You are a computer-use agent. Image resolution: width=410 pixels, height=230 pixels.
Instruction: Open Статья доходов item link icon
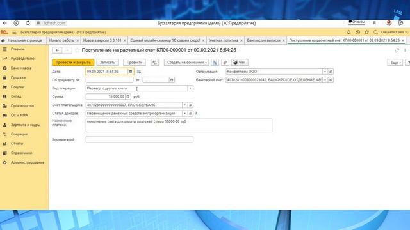tap(191, 114)
